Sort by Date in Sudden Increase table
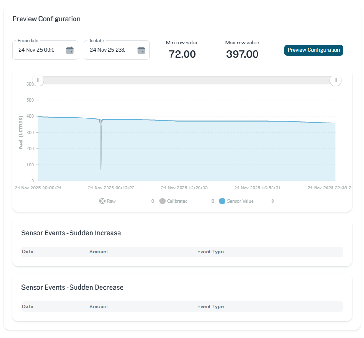364x338 pixels. click(x=27, y=252)
